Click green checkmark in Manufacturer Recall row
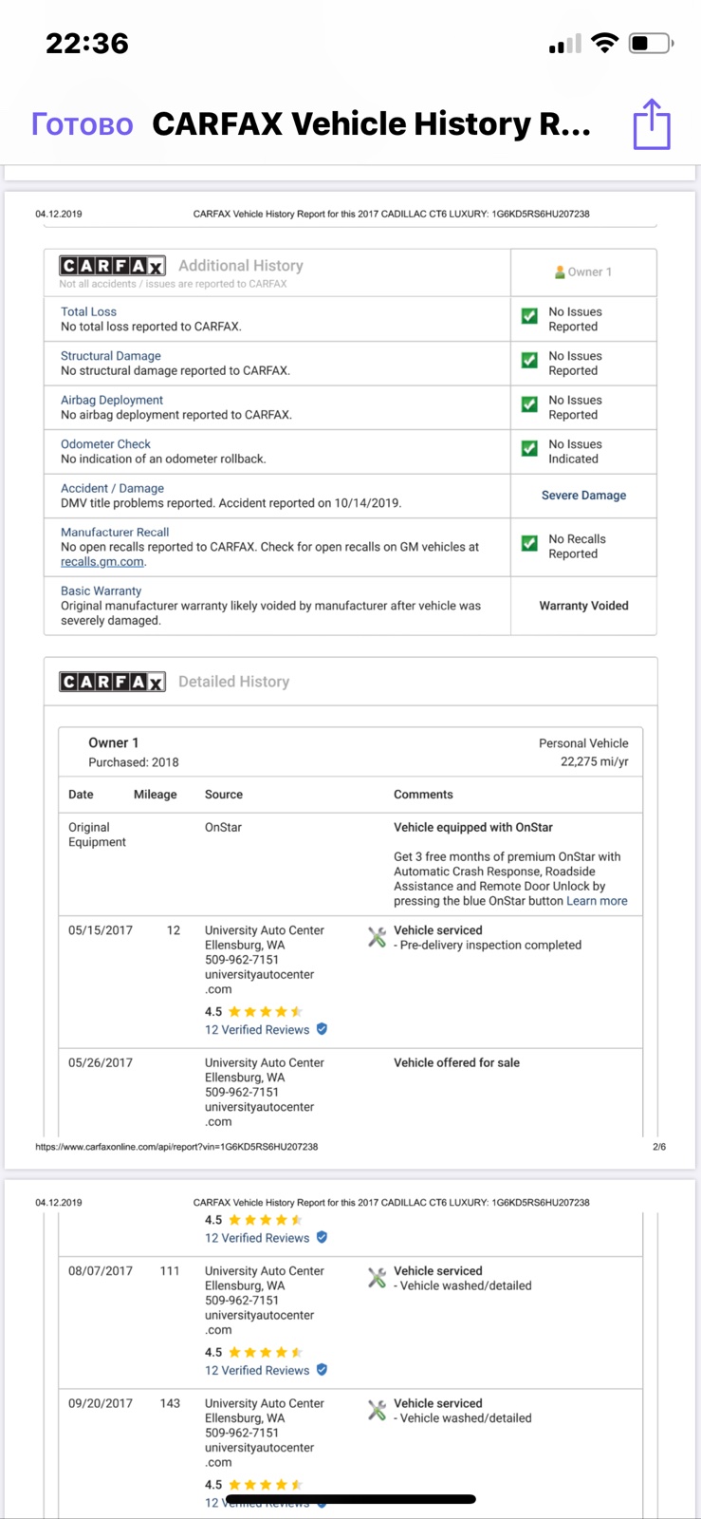Viewport: 701px width, 1519px height. 529,543
